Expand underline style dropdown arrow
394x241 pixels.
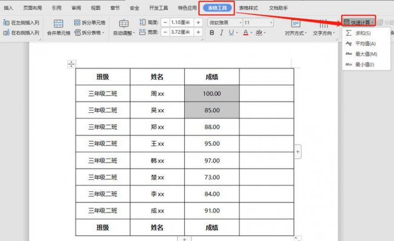pos(237,33)
